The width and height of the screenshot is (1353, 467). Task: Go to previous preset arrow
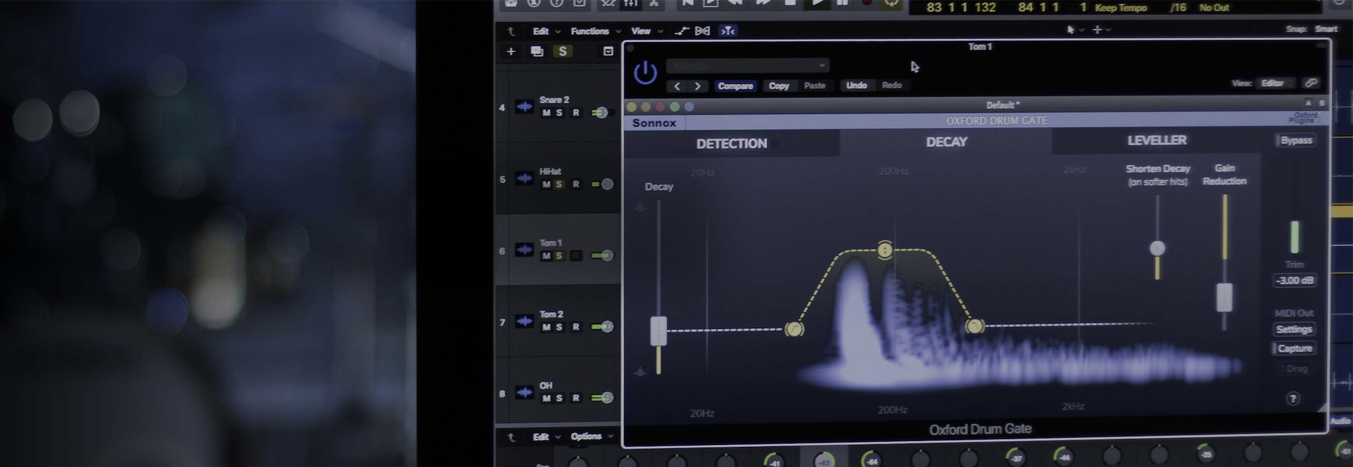(677, 86)
